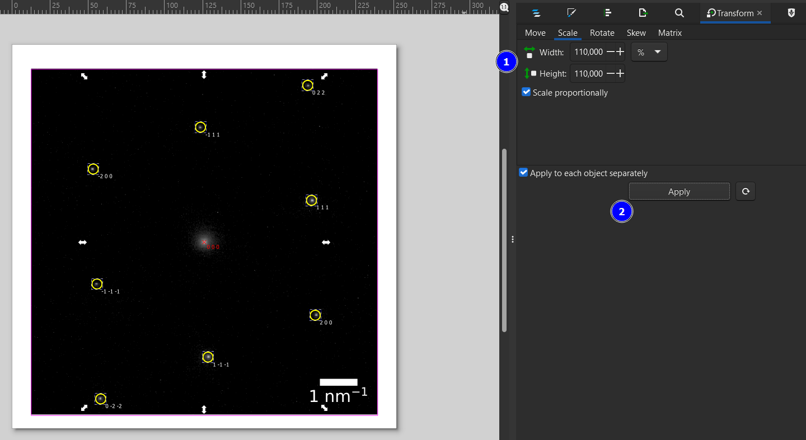The width and height of the screenshot is (806, 440).
Task: Click the "0 2 2" text label
Action: click(x=318, y=93)
